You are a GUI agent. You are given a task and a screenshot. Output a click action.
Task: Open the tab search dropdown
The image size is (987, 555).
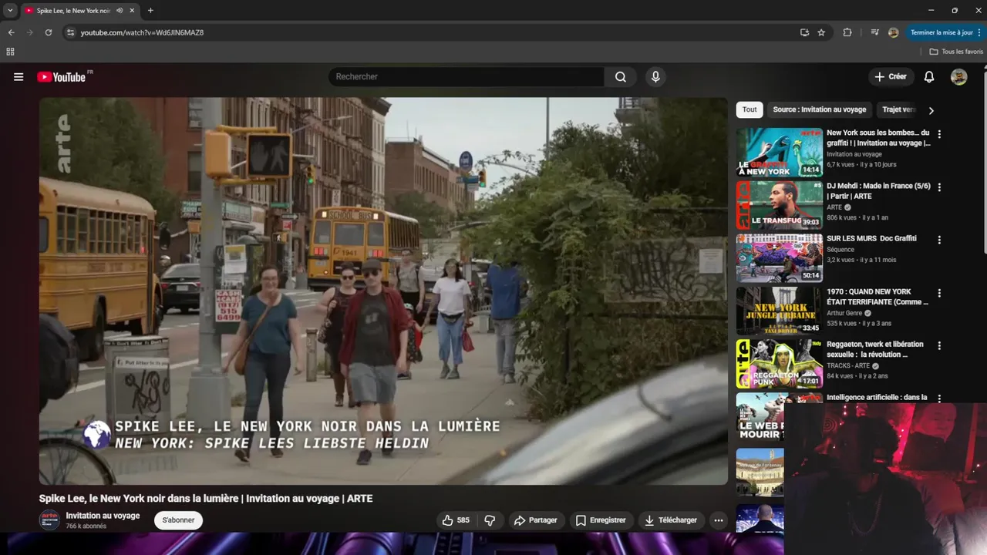pyautogui.click(x=10, y=11)
